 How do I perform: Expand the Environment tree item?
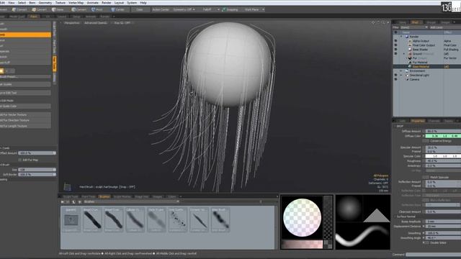pos(401,71)
